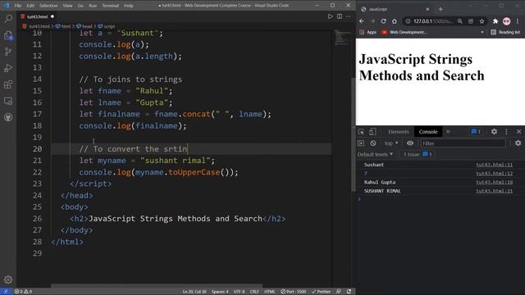This screenshot has height=295, width=525.
Task: Open notifications bell in status bar
Action: coord(349,292)
